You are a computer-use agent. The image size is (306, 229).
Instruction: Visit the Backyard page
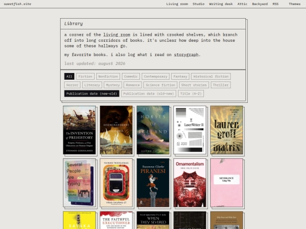(x=260, y=4)
